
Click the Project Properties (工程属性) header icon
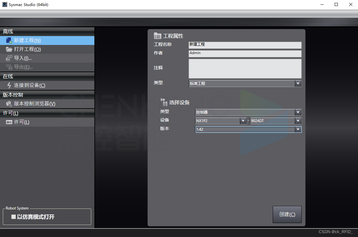click(158, 36)
